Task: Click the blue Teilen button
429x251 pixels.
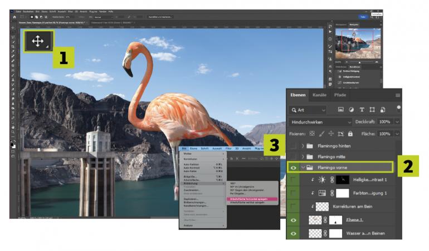Action: pyautogui.click(x=363, y=17)
